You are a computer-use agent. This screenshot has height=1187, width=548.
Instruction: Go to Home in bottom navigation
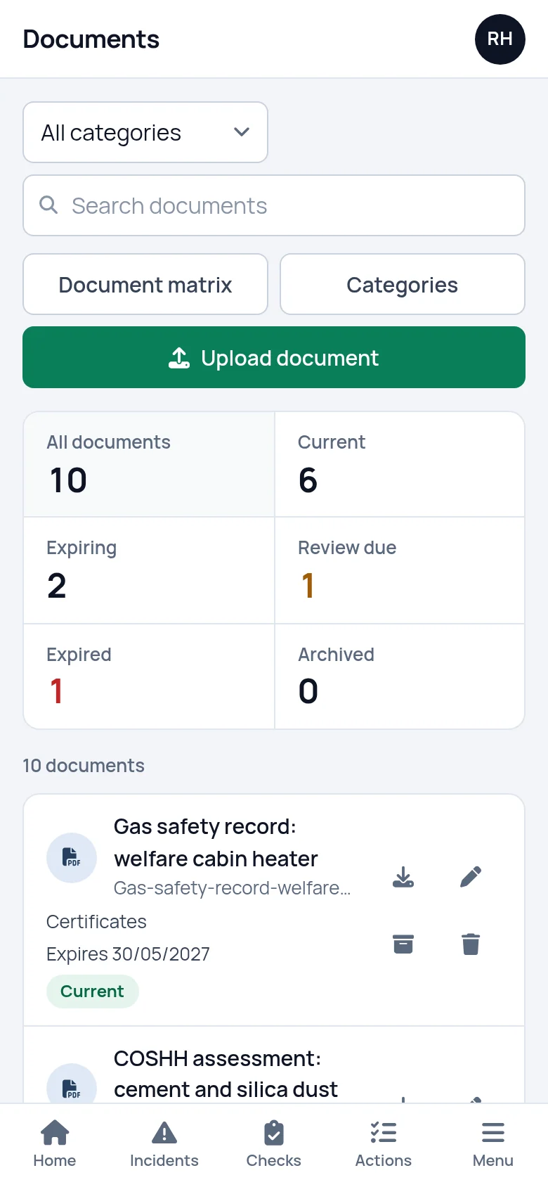[x=55, y=1144]
